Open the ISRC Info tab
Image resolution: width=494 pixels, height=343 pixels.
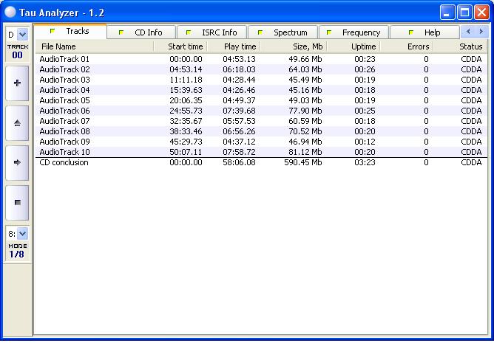pos(214,32)
